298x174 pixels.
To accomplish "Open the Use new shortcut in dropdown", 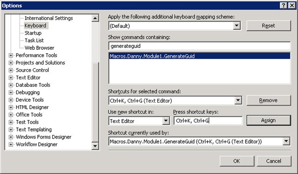I will tap(166, 121).
